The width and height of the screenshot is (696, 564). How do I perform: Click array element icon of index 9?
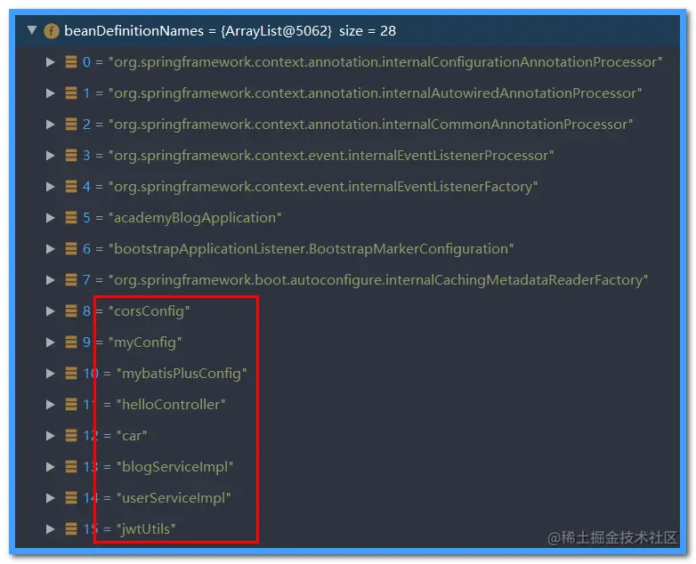(71, 342)
